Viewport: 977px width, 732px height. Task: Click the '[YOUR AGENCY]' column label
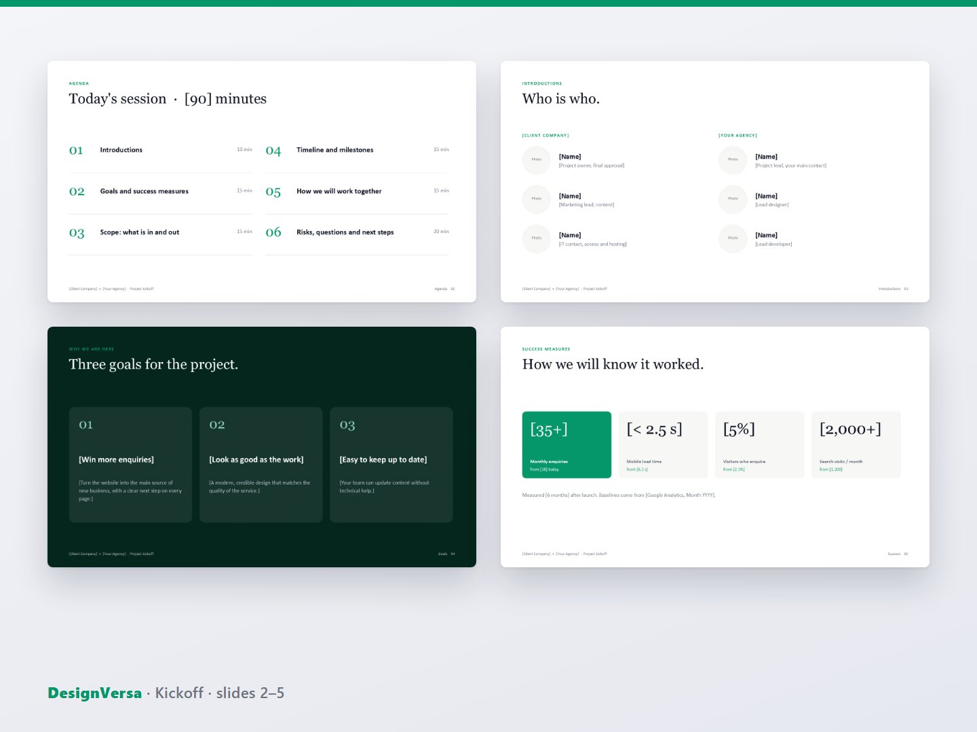click(x=737, y=136)
